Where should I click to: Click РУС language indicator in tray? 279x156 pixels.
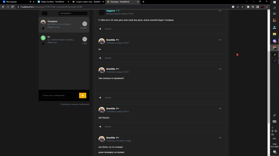tap(274, 138)
